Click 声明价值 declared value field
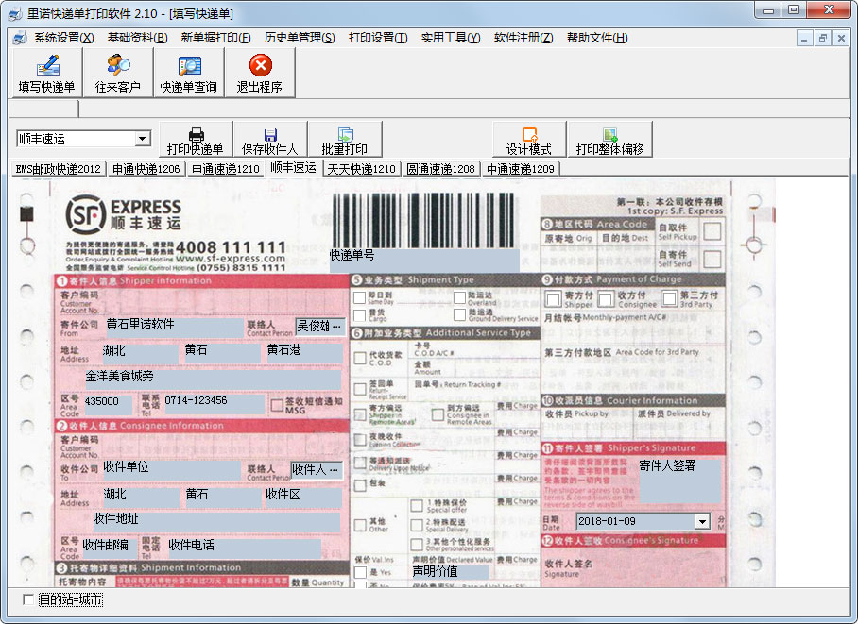Viewport: 858px width, 624px height. [451, 572]
